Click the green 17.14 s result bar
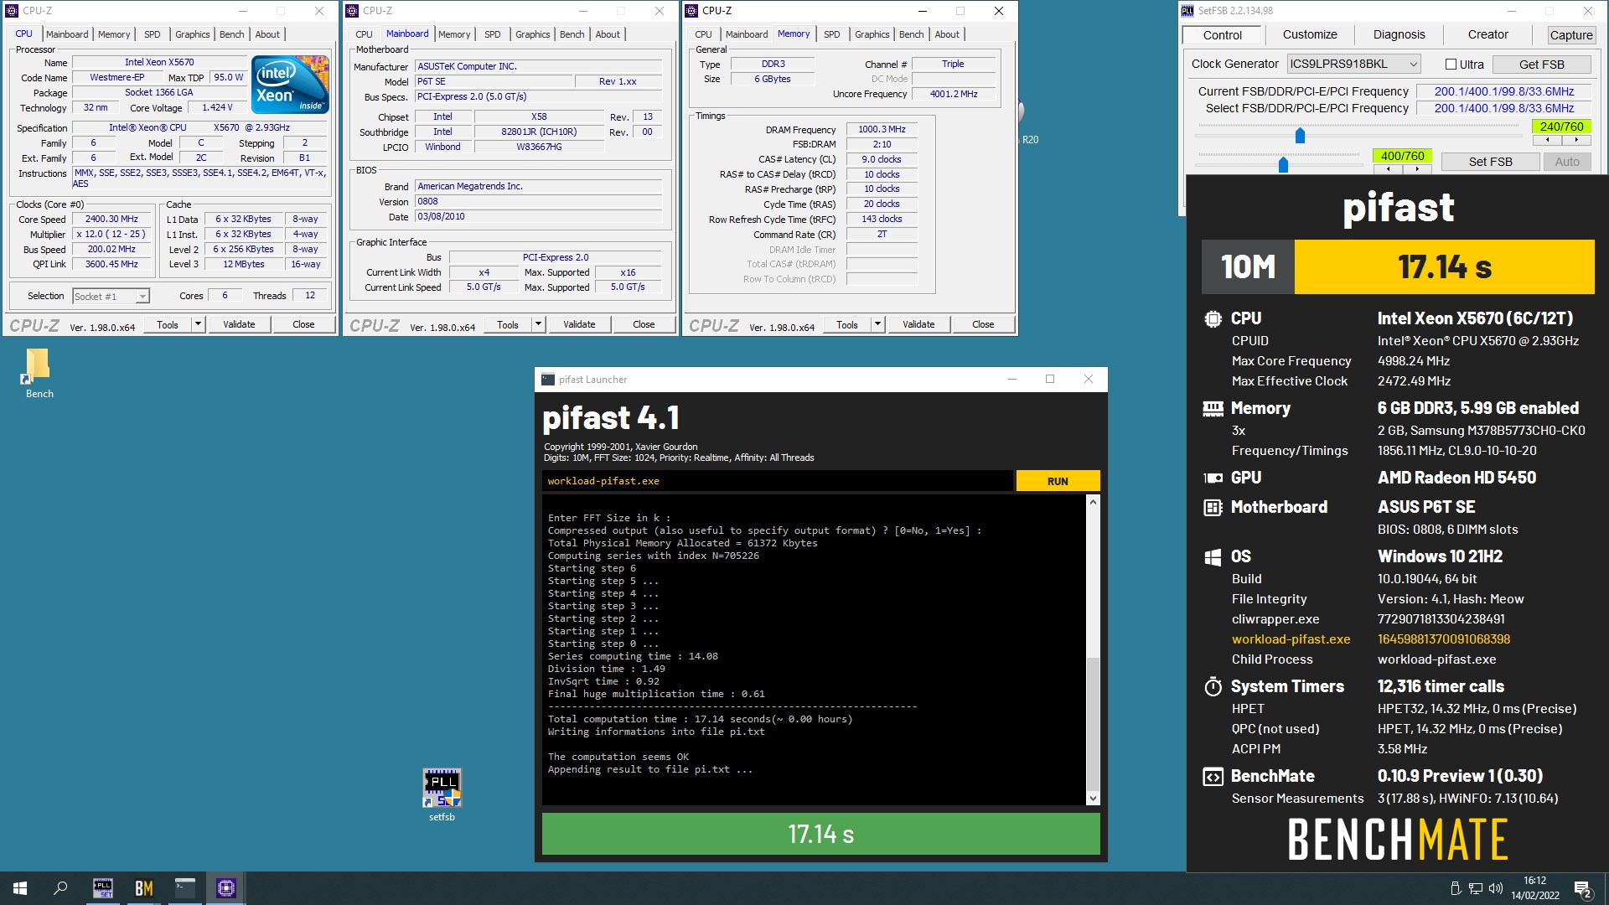Screen dimensions: 1609x905 pos(820,834)
